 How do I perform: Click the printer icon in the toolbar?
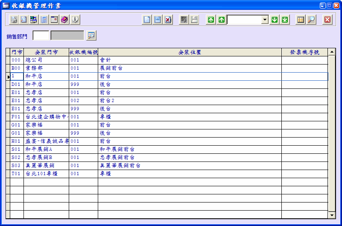point(14,20)
